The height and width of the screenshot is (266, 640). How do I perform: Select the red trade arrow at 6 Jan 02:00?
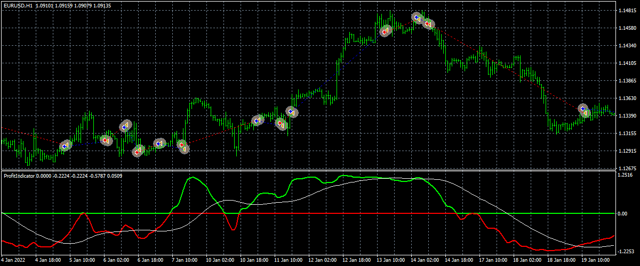[105, 140]
